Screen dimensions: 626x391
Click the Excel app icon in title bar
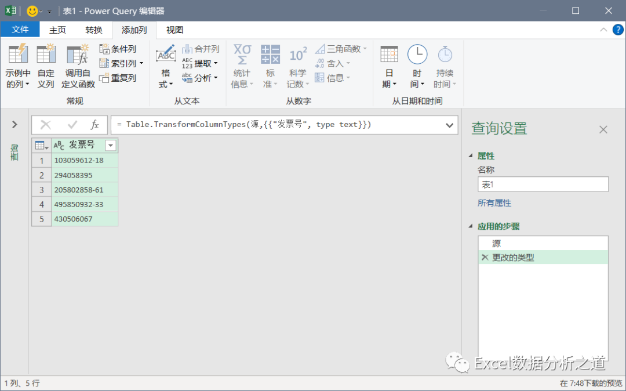tap(11, 11)
